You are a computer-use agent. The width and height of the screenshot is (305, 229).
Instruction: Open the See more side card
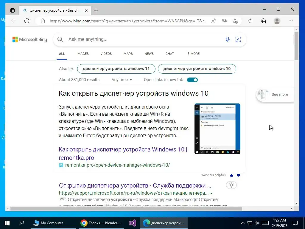click(x=275, y=95)
